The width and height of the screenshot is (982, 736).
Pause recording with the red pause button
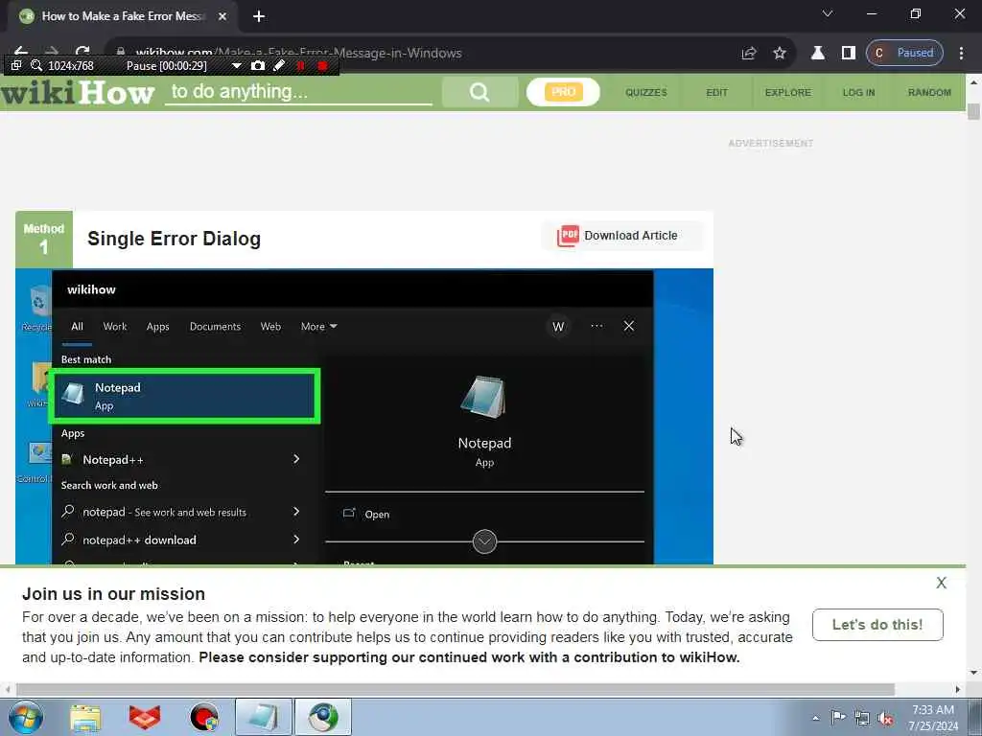(300, 66)
